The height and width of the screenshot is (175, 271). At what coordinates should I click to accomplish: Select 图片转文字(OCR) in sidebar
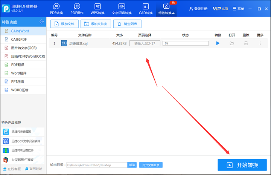(23, 48)
